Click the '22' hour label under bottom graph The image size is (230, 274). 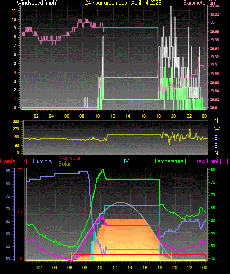tap(190, 268)
